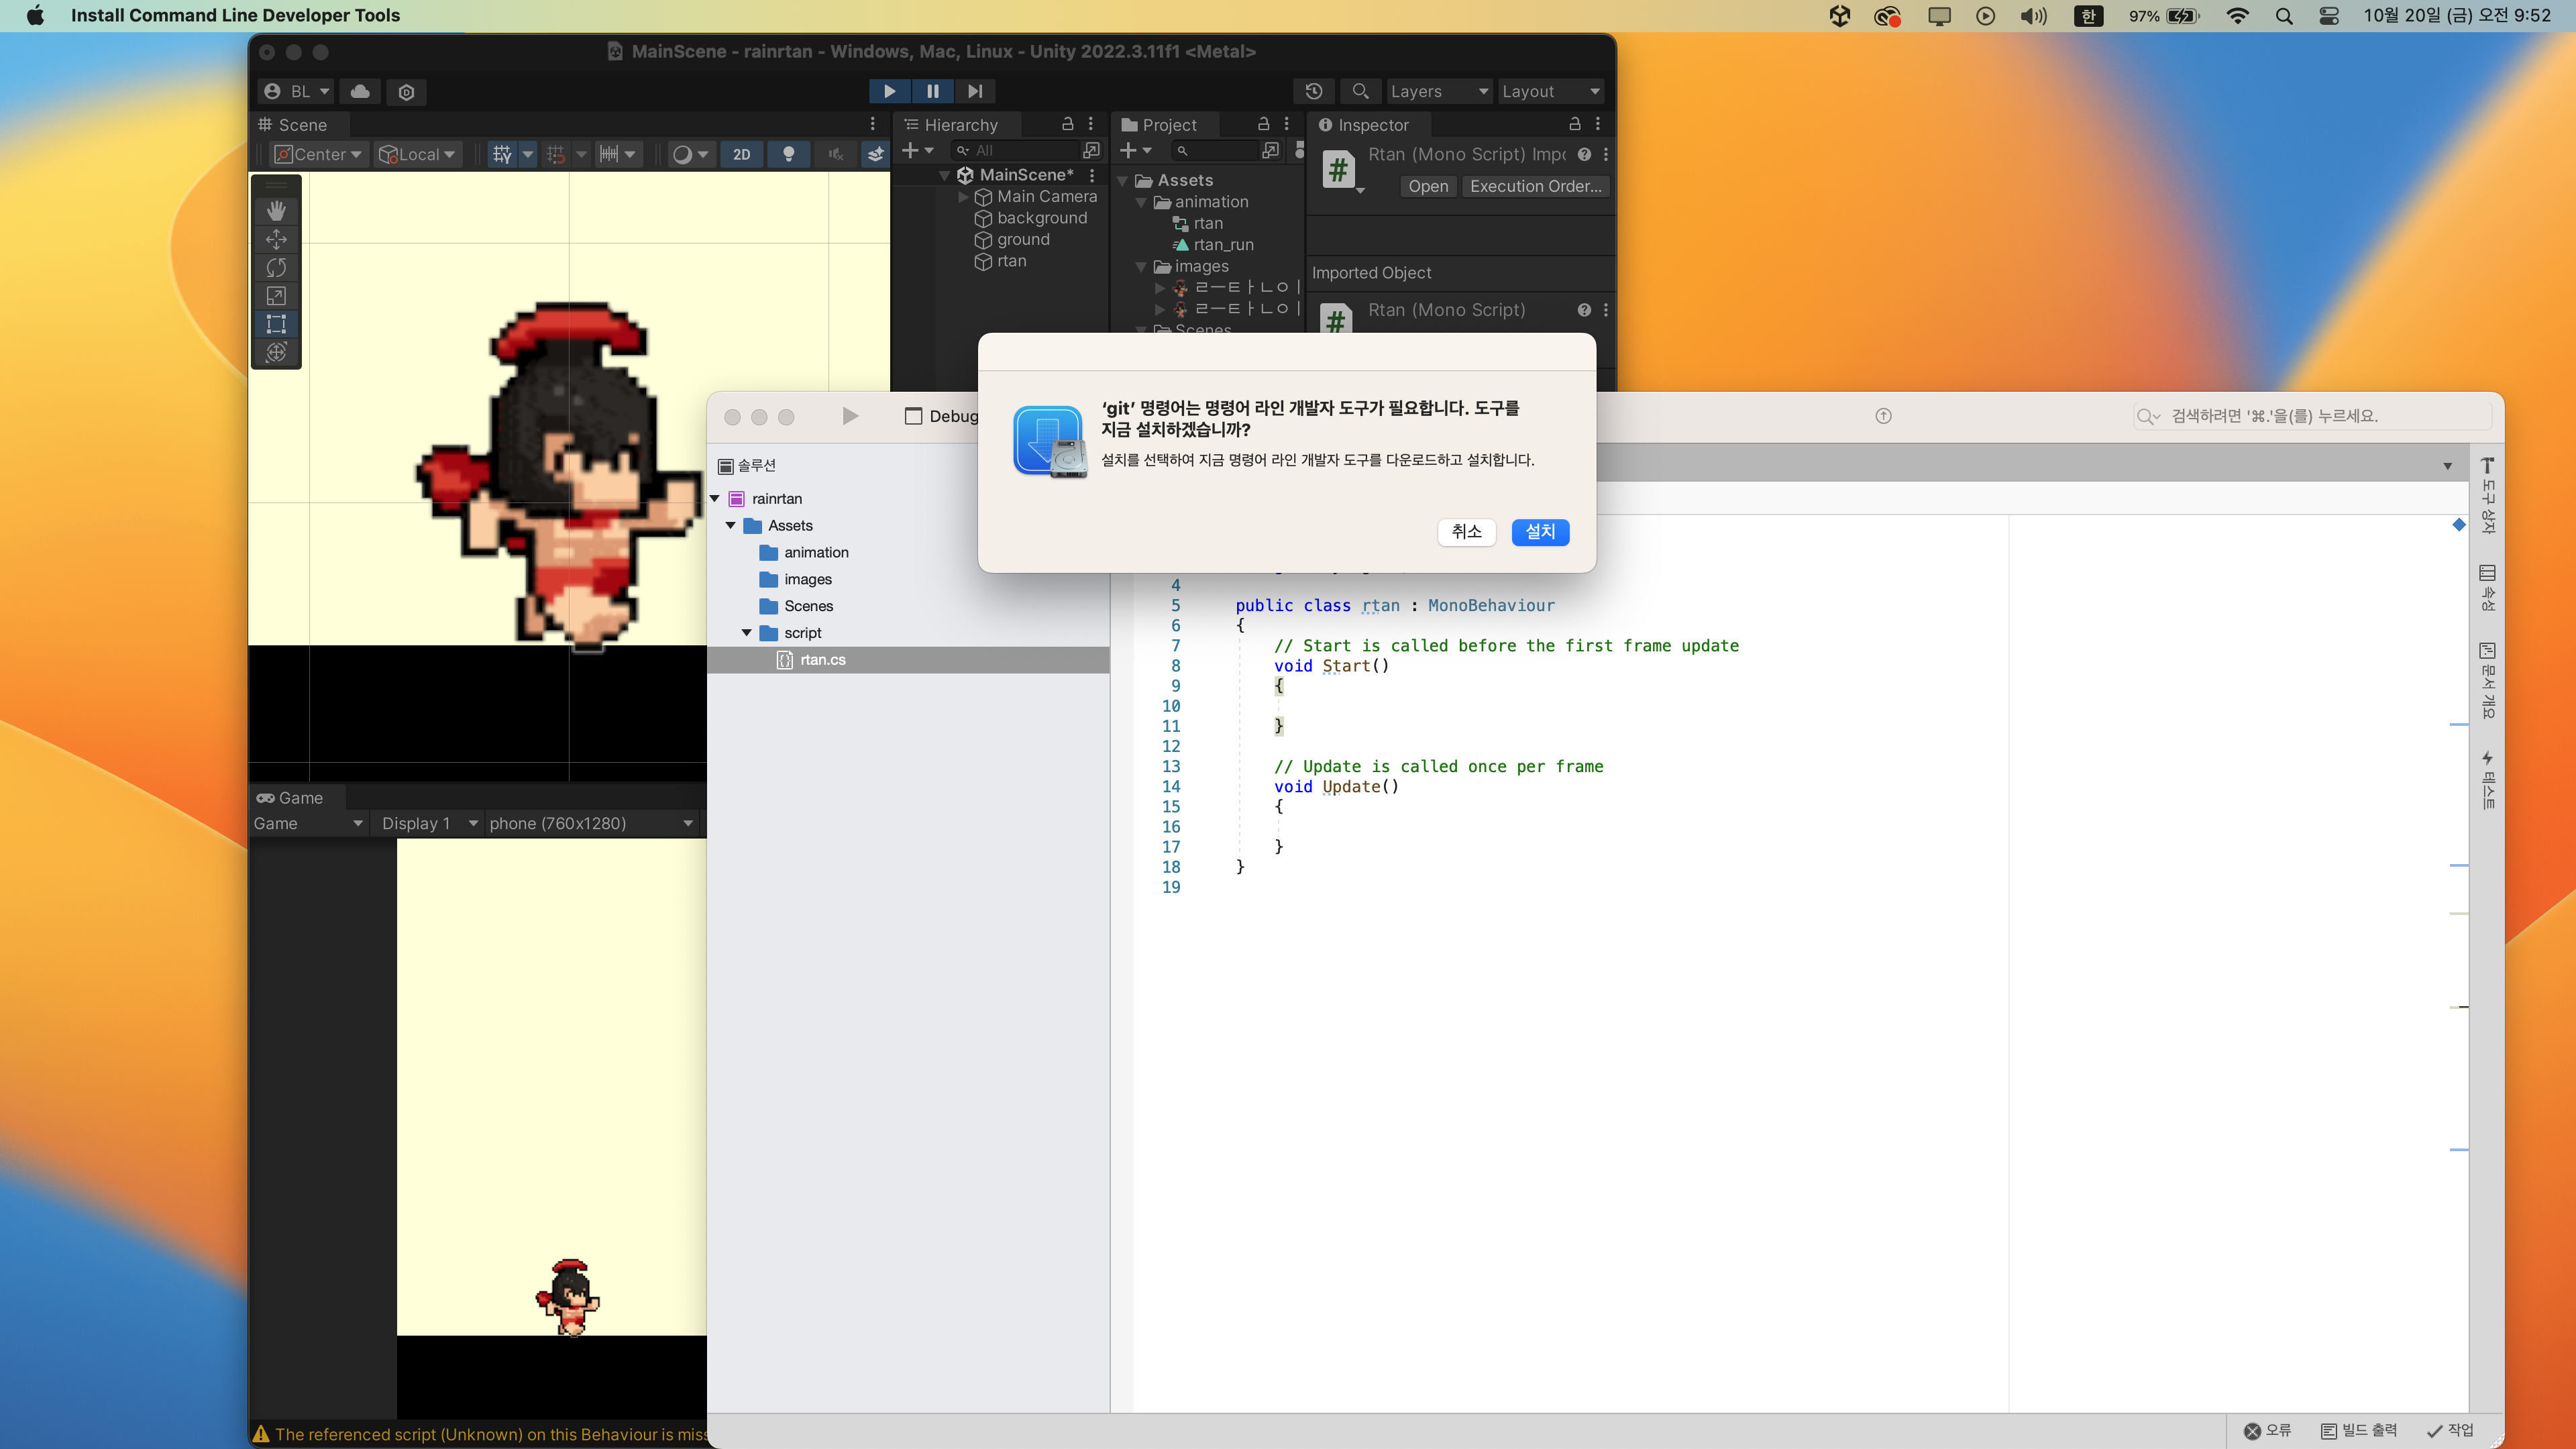Select the Transform tool in Scene view
Screen dimensions: 2576x1449
(x=276, y=352)
